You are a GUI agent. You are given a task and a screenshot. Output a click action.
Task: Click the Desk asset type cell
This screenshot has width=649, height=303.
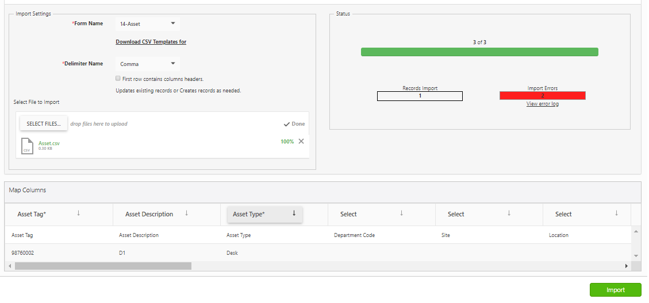(x=274, y=252)
